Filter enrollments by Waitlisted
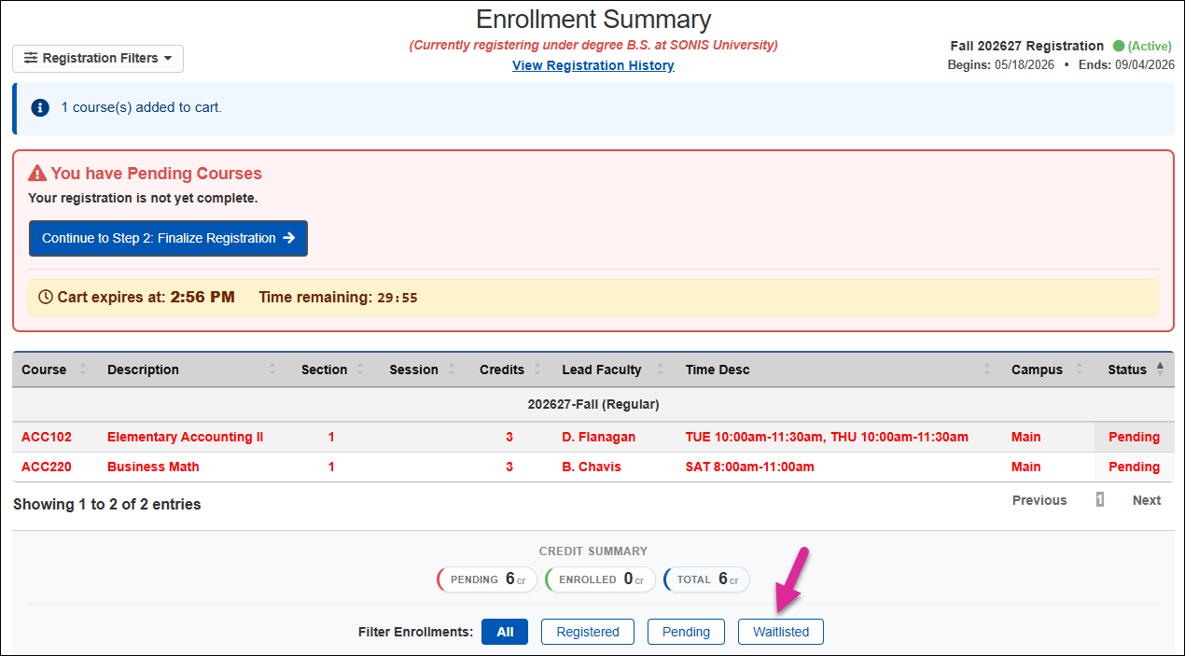 click(781, 632)
